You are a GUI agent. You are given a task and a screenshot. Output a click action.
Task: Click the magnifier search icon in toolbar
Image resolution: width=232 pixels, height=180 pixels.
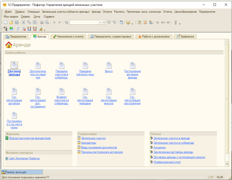(x=67, y=22)
